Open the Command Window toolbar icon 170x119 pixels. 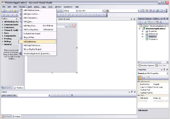pos(161,11)
